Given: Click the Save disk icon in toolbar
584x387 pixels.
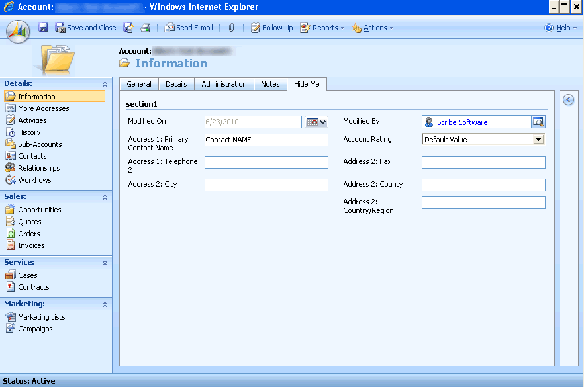Looking at the screenshot, I should click(x=43, y=28).
